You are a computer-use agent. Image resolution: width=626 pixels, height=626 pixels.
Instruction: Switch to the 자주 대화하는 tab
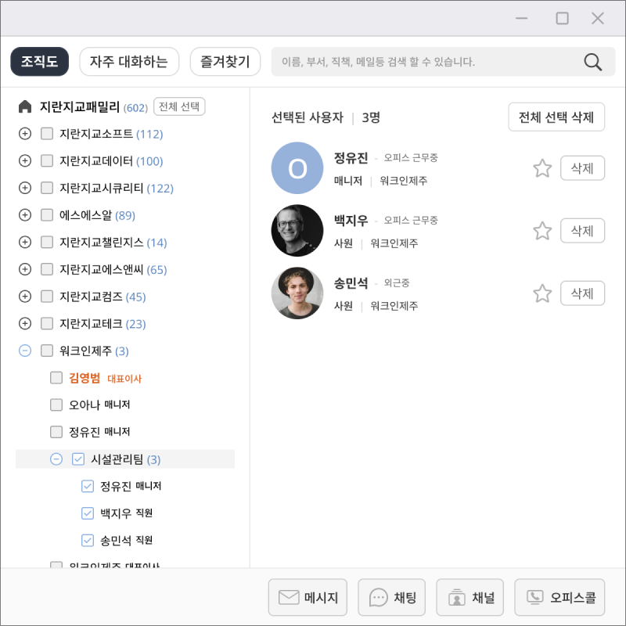tap(129, 61)
